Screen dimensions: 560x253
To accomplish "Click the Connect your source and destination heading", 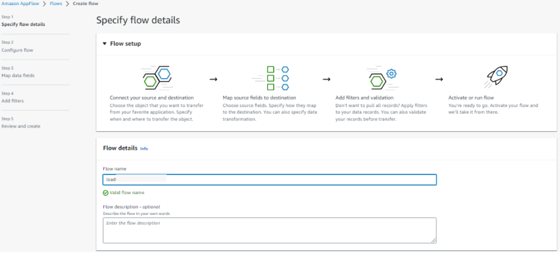I will (x=152, y=98).
